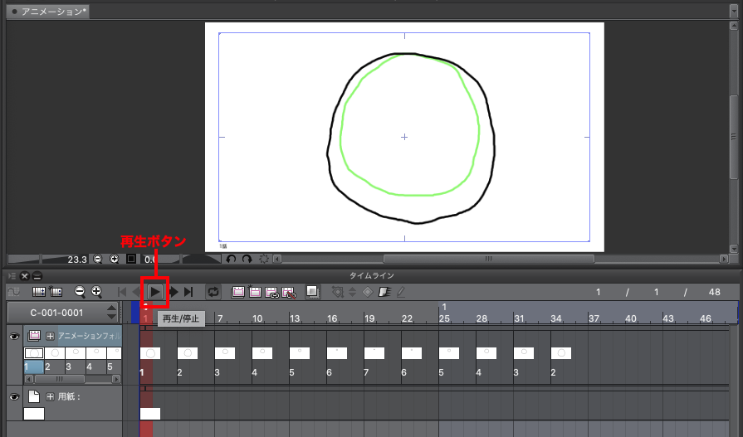Click the 用紙 paper layer icon
The height and width of the screenshot is (437, 743).
[34, 396]
